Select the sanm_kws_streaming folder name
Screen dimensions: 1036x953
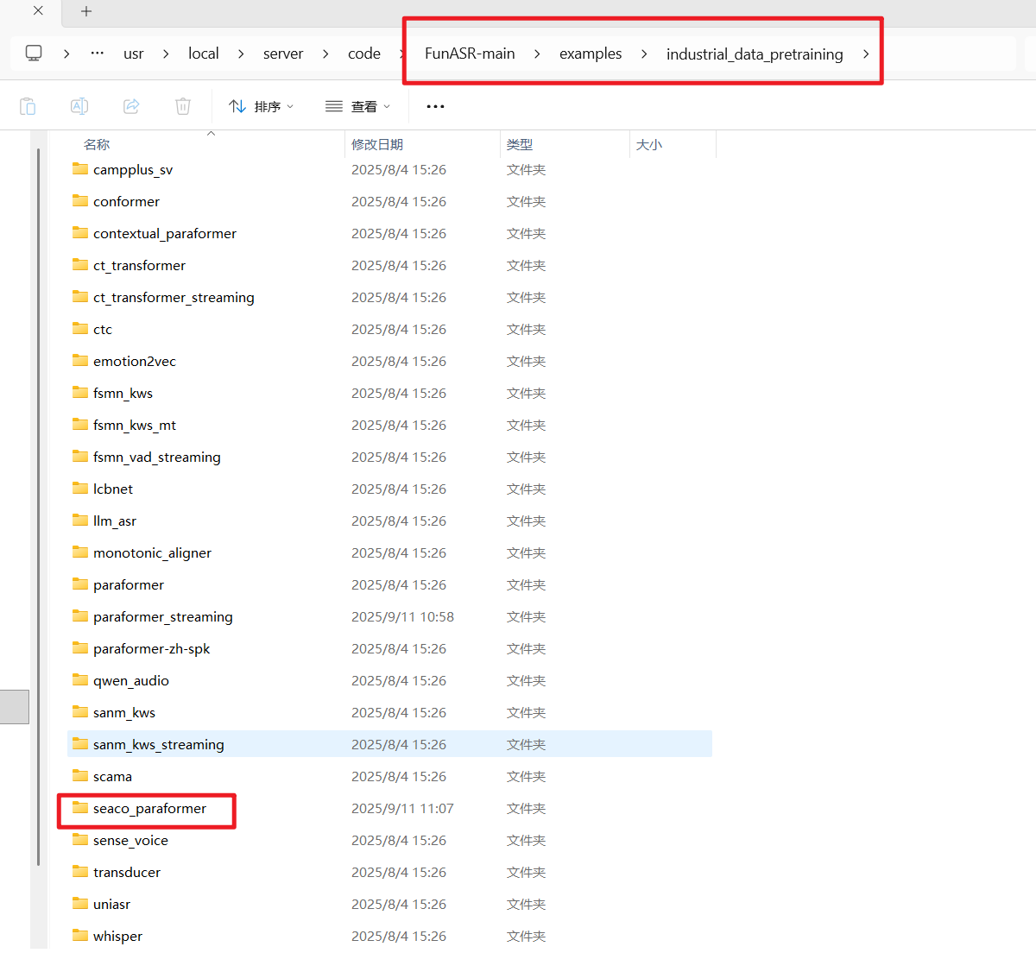(159, 744)
